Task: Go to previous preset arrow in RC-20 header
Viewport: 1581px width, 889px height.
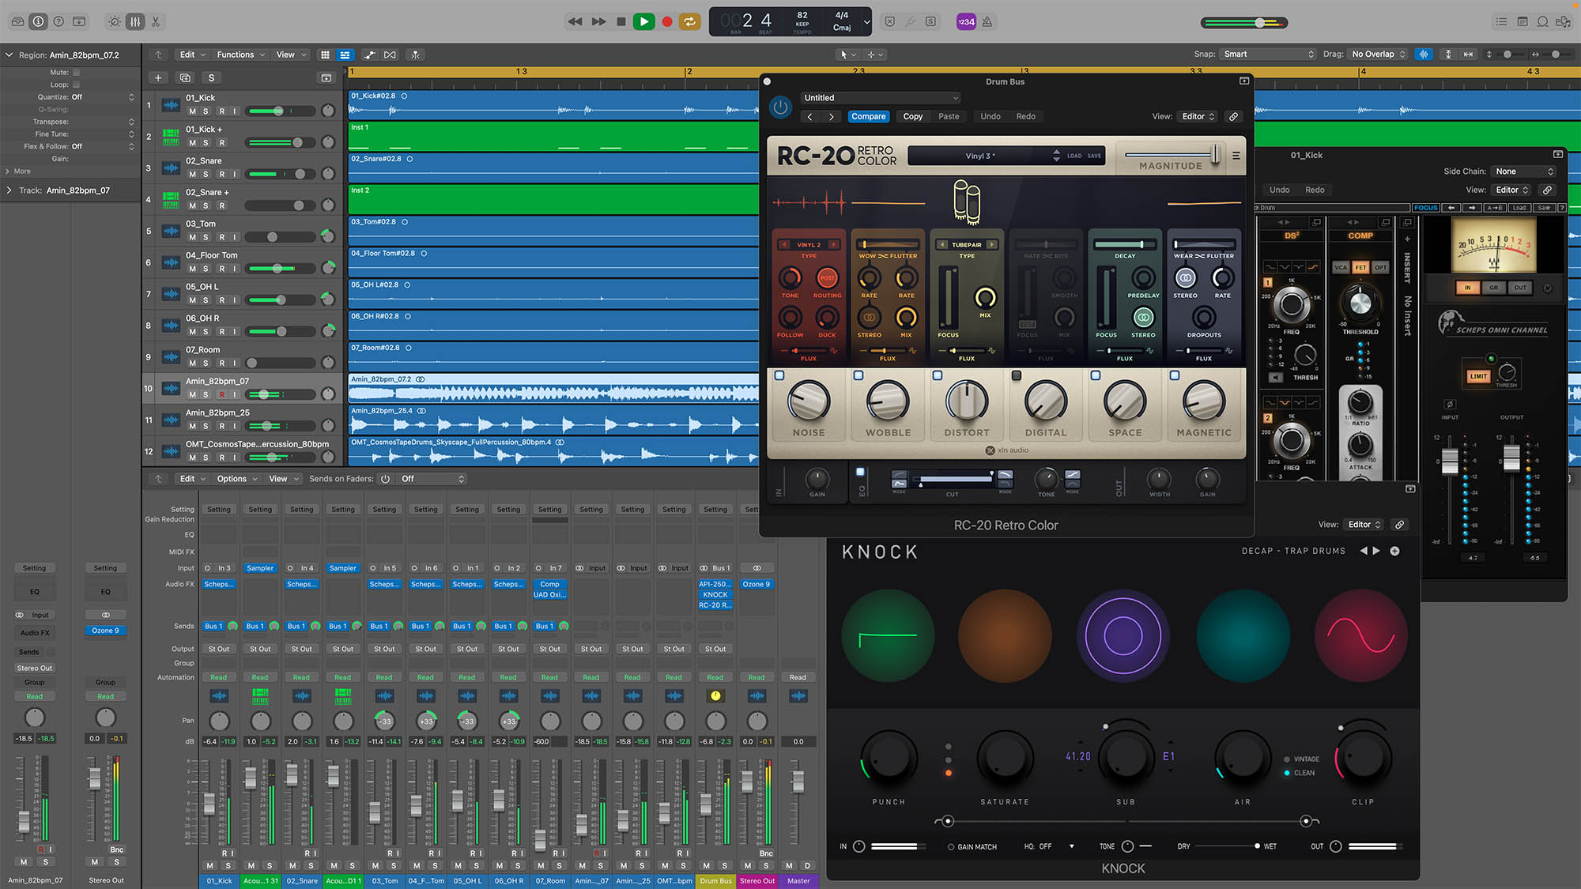Action: (809, 116)
